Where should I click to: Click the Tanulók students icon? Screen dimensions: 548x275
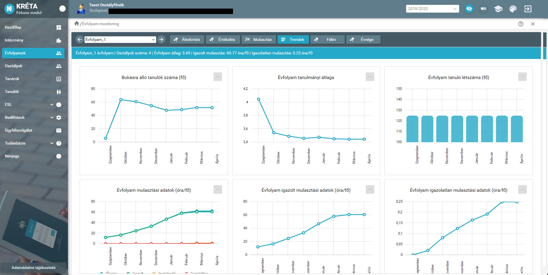pos(59,92)
